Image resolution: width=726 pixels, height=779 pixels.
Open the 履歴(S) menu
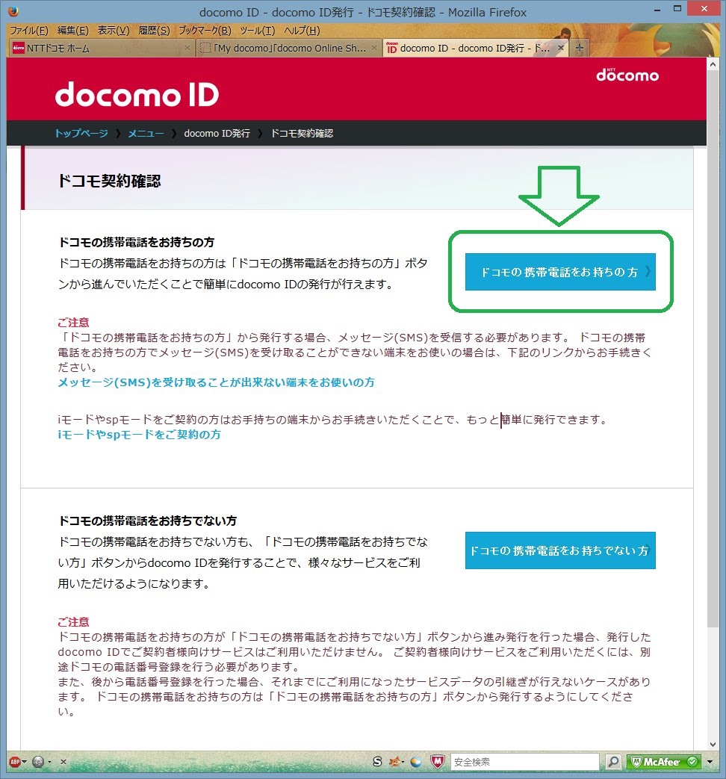click(x=154, y=31)
